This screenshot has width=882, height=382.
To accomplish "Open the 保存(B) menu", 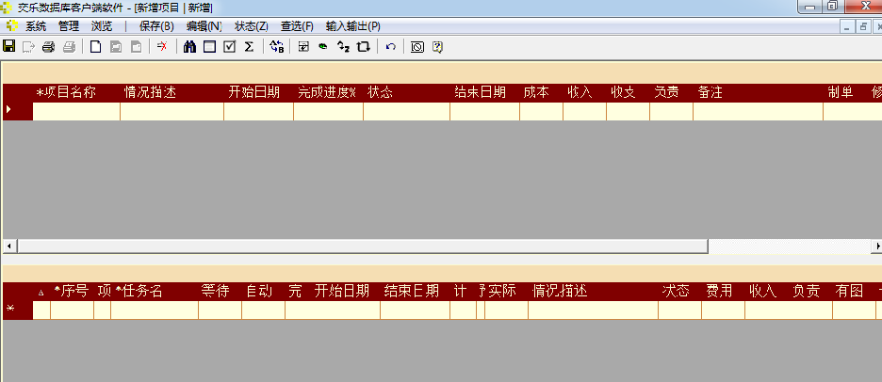I will 156,26.
